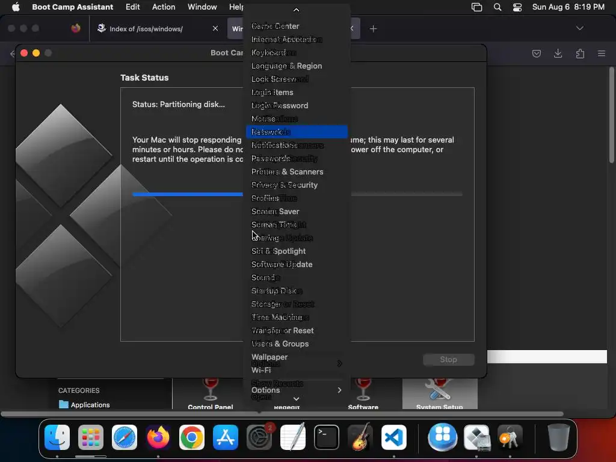List all Firefox tabs chevron
The image size is (616, 462).
point(579,28)
